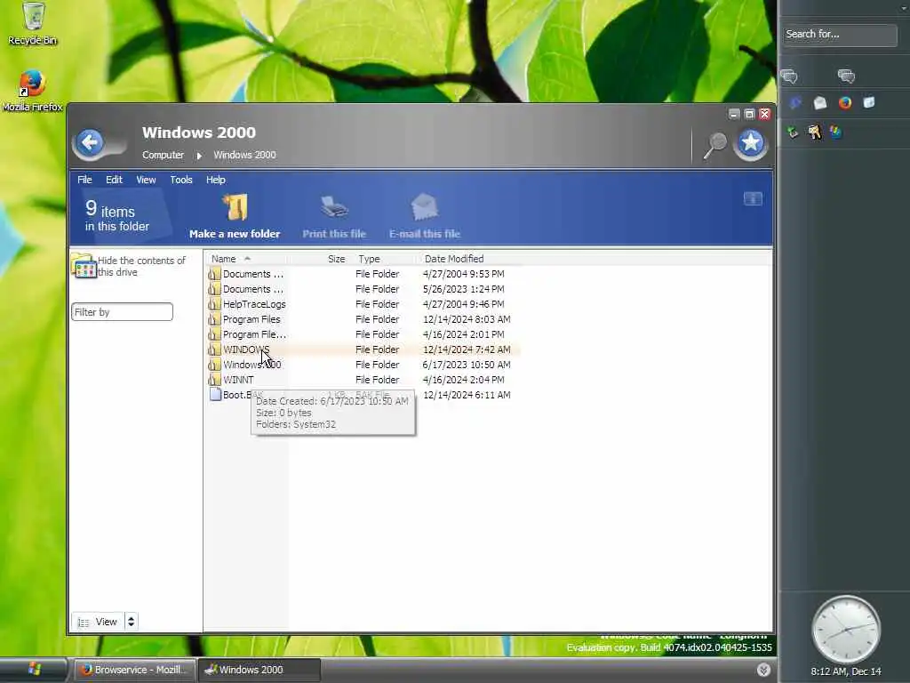Click the Make a new folder icon

tap(235, 207)
